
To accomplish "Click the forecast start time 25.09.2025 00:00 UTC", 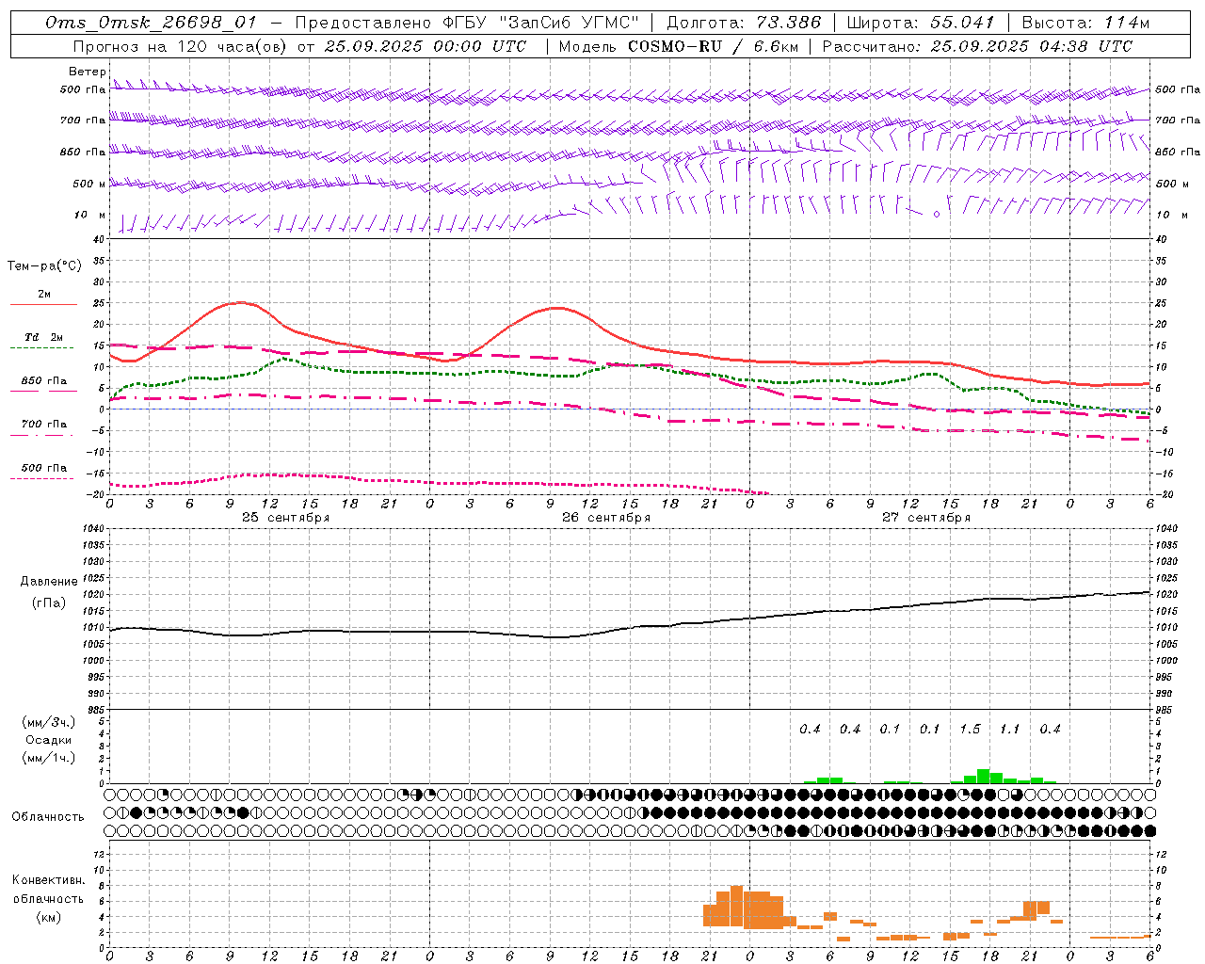I will 425,46.
